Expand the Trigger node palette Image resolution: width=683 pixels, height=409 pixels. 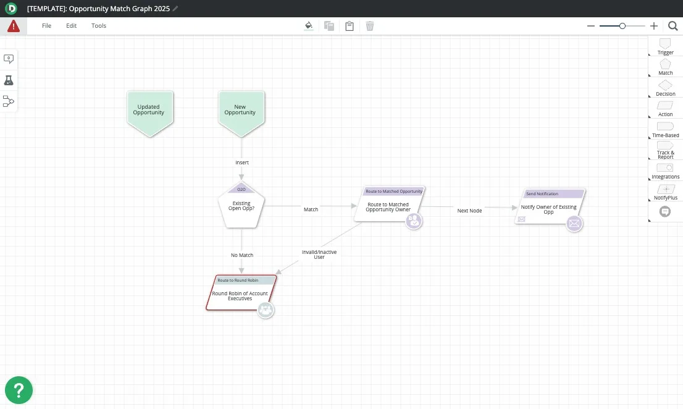[x=665, y=46]
